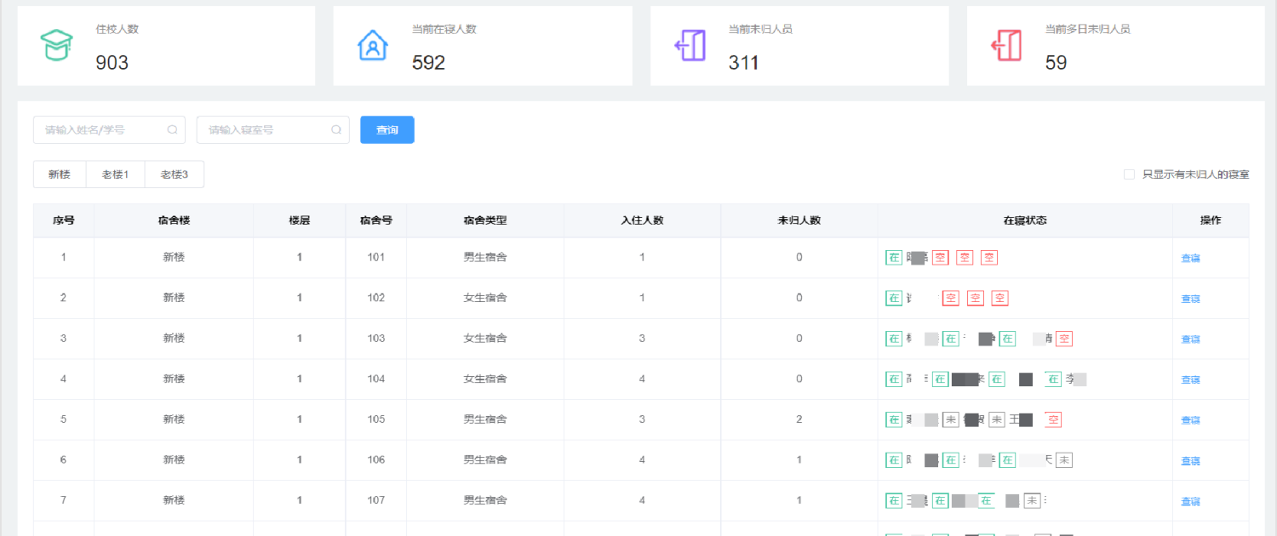Open 查寝 link for room 107
1277x536 pixels.
[x=1190, y=502]
